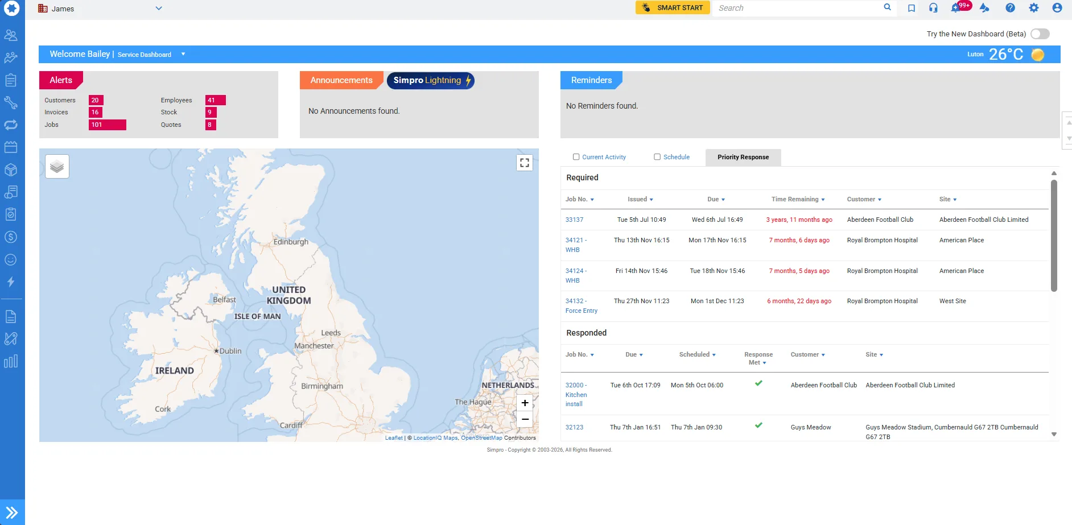Open job 34121 - WHB link
Viewport: 1072px width, 525px height.
[576, 245]
